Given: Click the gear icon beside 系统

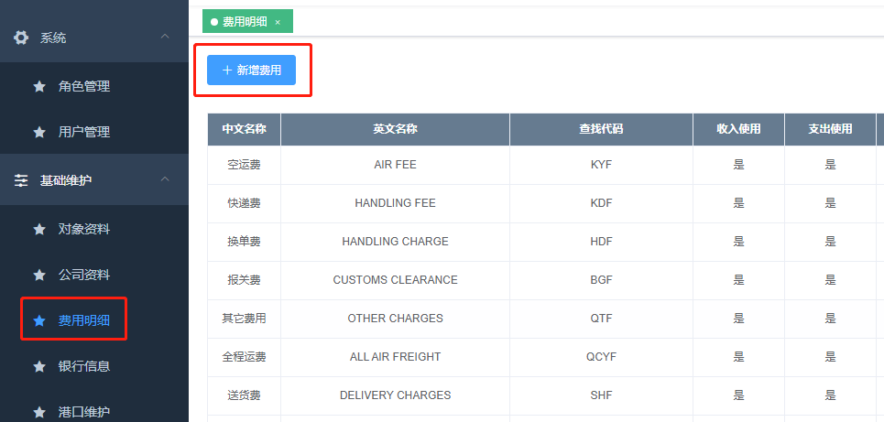Looking at the screenshot, I should point(21,38).
